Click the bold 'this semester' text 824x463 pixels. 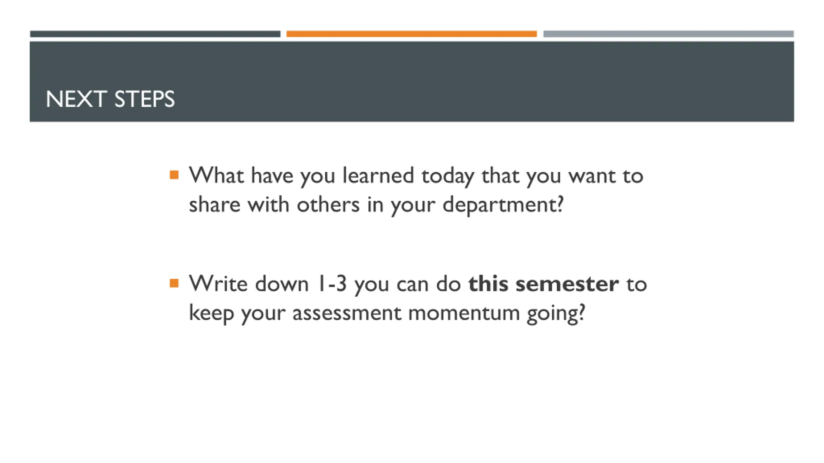(543, 284)
